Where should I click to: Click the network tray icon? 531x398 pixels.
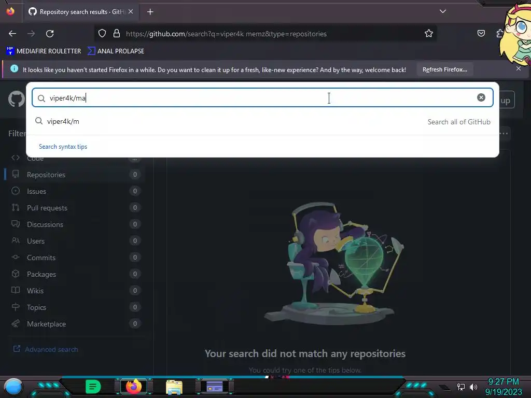(x=461, y=387)
